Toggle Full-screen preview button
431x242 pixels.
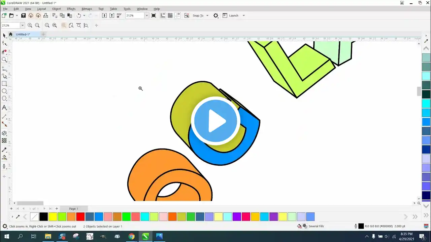click(x=154, y=15)
